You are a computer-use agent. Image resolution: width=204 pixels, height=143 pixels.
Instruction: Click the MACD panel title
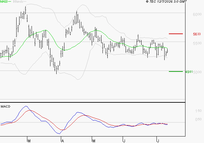[x=6, y=107]
